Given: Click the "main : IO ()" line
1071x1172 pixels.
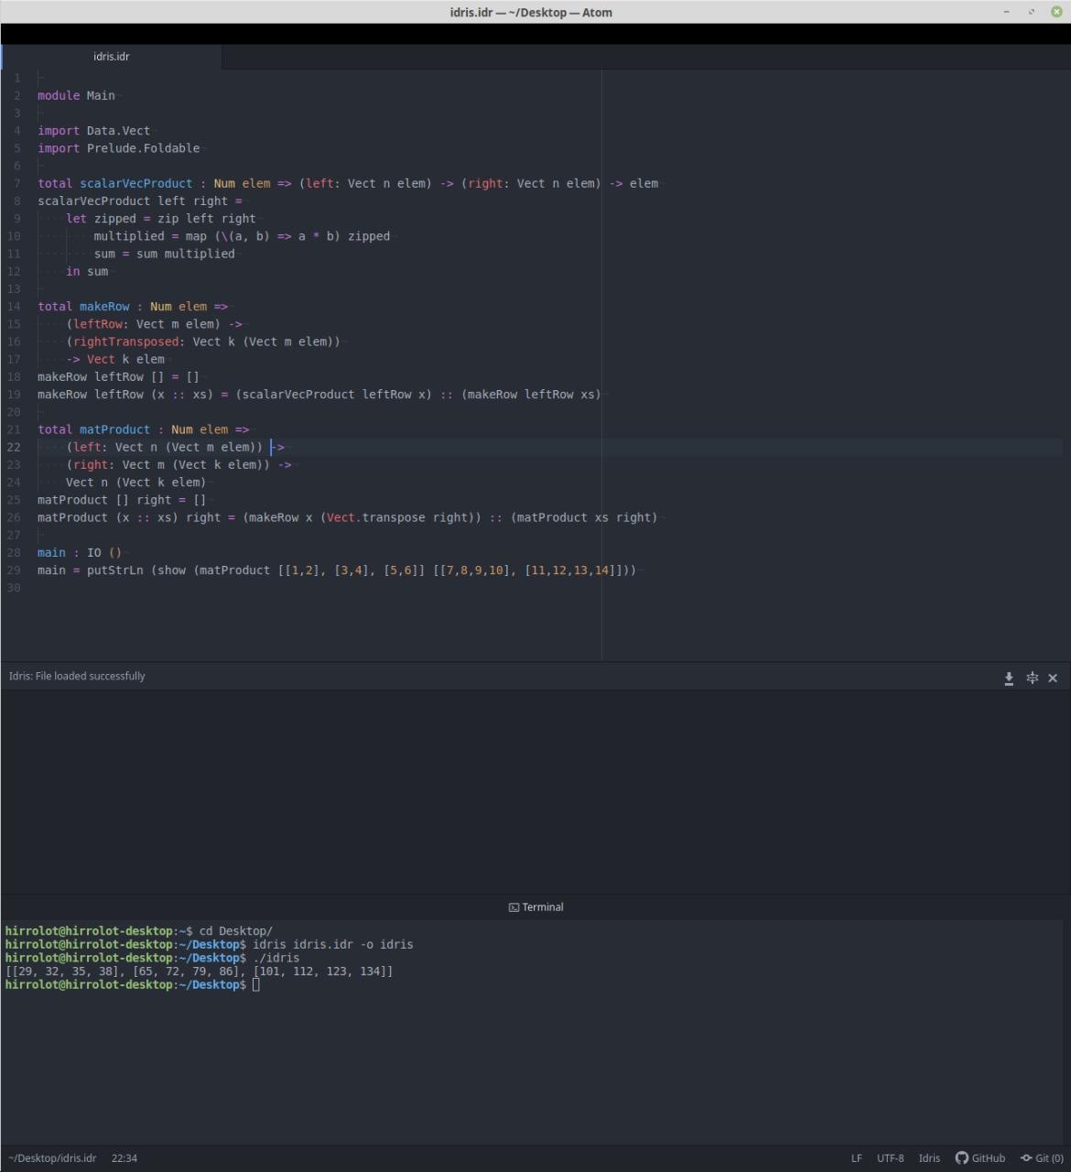Looking at the screenshot, I should [x=80, y=553].
